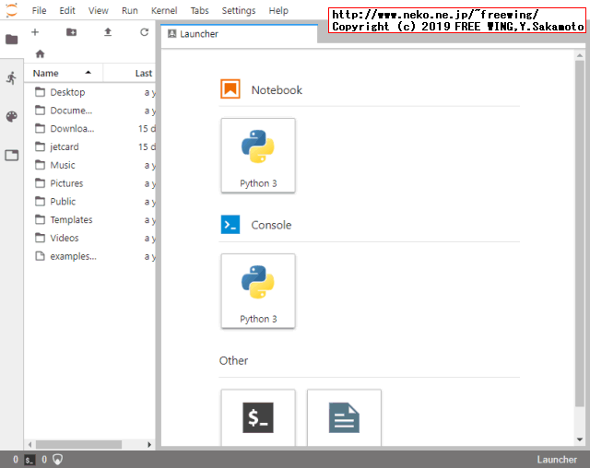The width and height of the screenshot is (590, 468).
Task: Create a new folder in file browser
Action: coord(71,32)
